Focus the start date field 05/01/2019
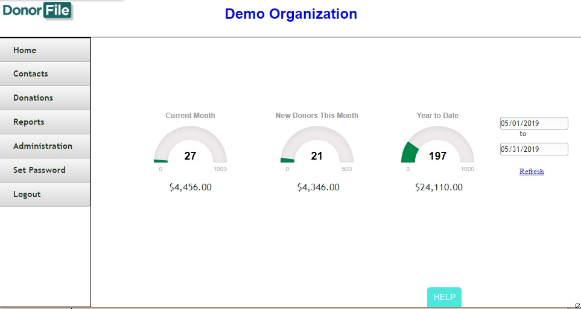The width and height of the screenshot is (581, 309). 533,123
